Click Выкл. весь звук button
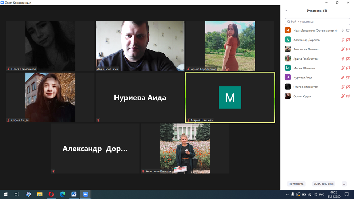Image resolution: width=354 pixels, height=199 pixels. 323,184
